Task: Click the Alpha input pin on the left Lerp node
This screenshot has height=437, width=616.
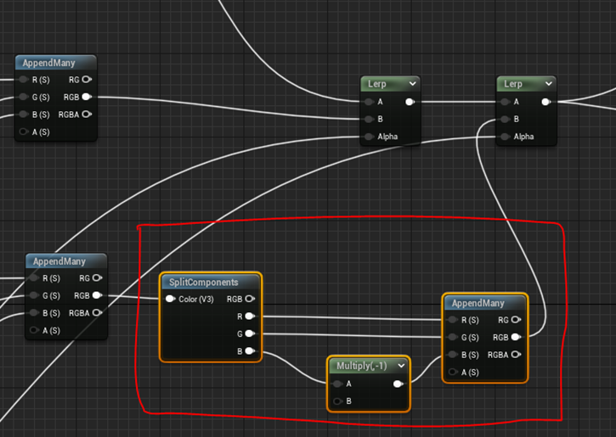Action: [369, 137]
